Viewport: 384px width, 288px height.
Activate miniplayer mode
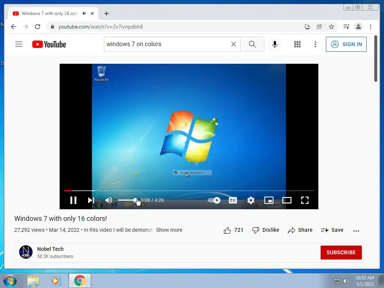tap(268, 200)
